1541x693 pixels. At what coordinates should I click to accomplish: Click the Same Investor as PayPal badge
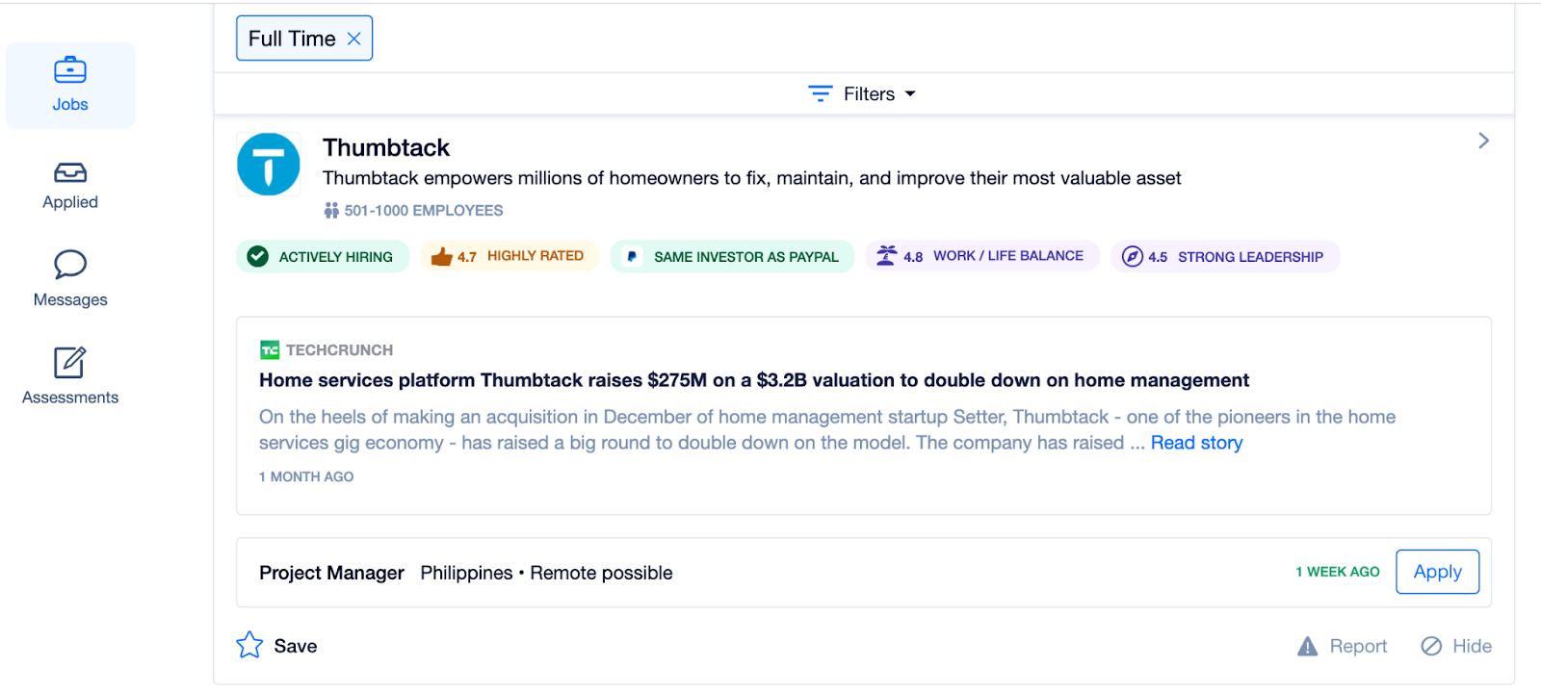pyautogui.click(x=732, y=257)
